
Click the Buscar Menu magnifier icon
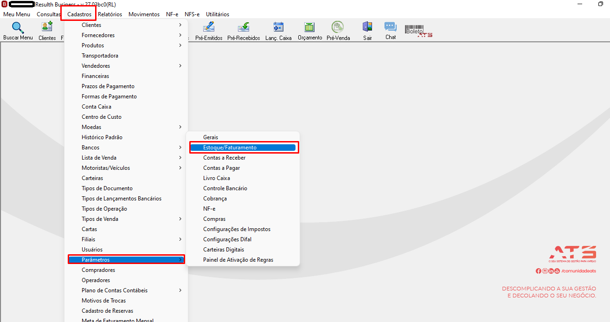coord(18,27)
